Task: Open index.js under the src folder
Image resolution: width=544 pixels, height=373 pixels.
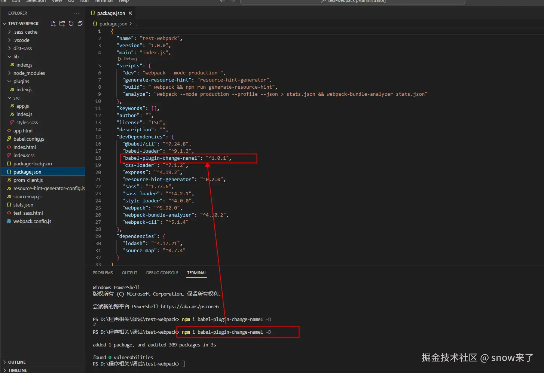Action: tap(24, 114)
